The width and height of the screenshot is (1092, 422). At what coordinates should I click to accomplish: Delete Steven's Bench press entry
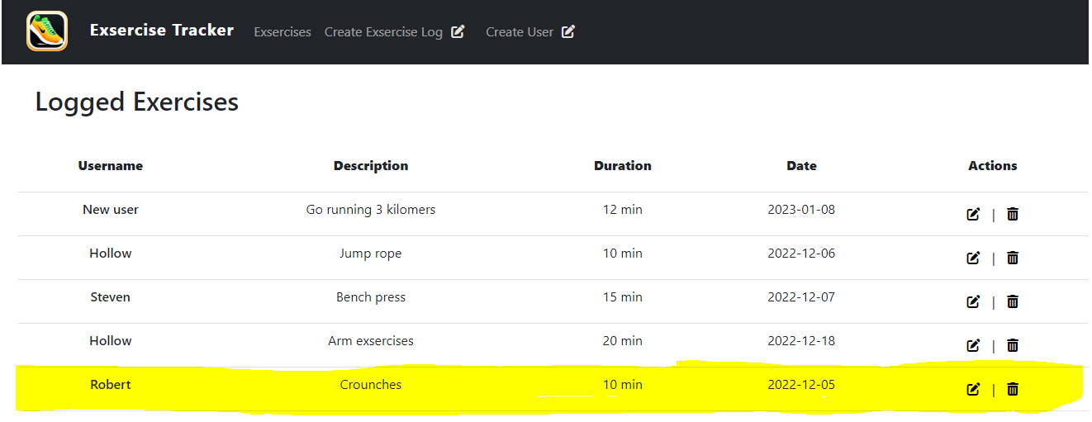pyautogui.click(x=1013, y=301)
